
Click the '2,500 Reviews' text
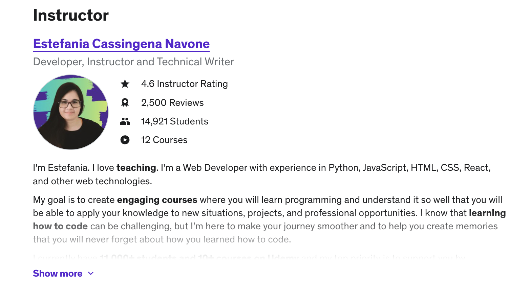pos(172,103)
